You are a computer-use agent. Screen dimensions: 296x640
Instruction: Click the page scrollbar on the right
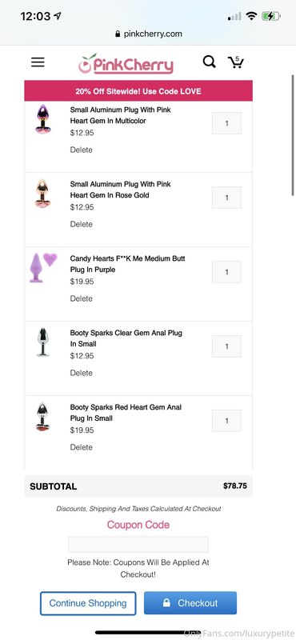(292, 134)
